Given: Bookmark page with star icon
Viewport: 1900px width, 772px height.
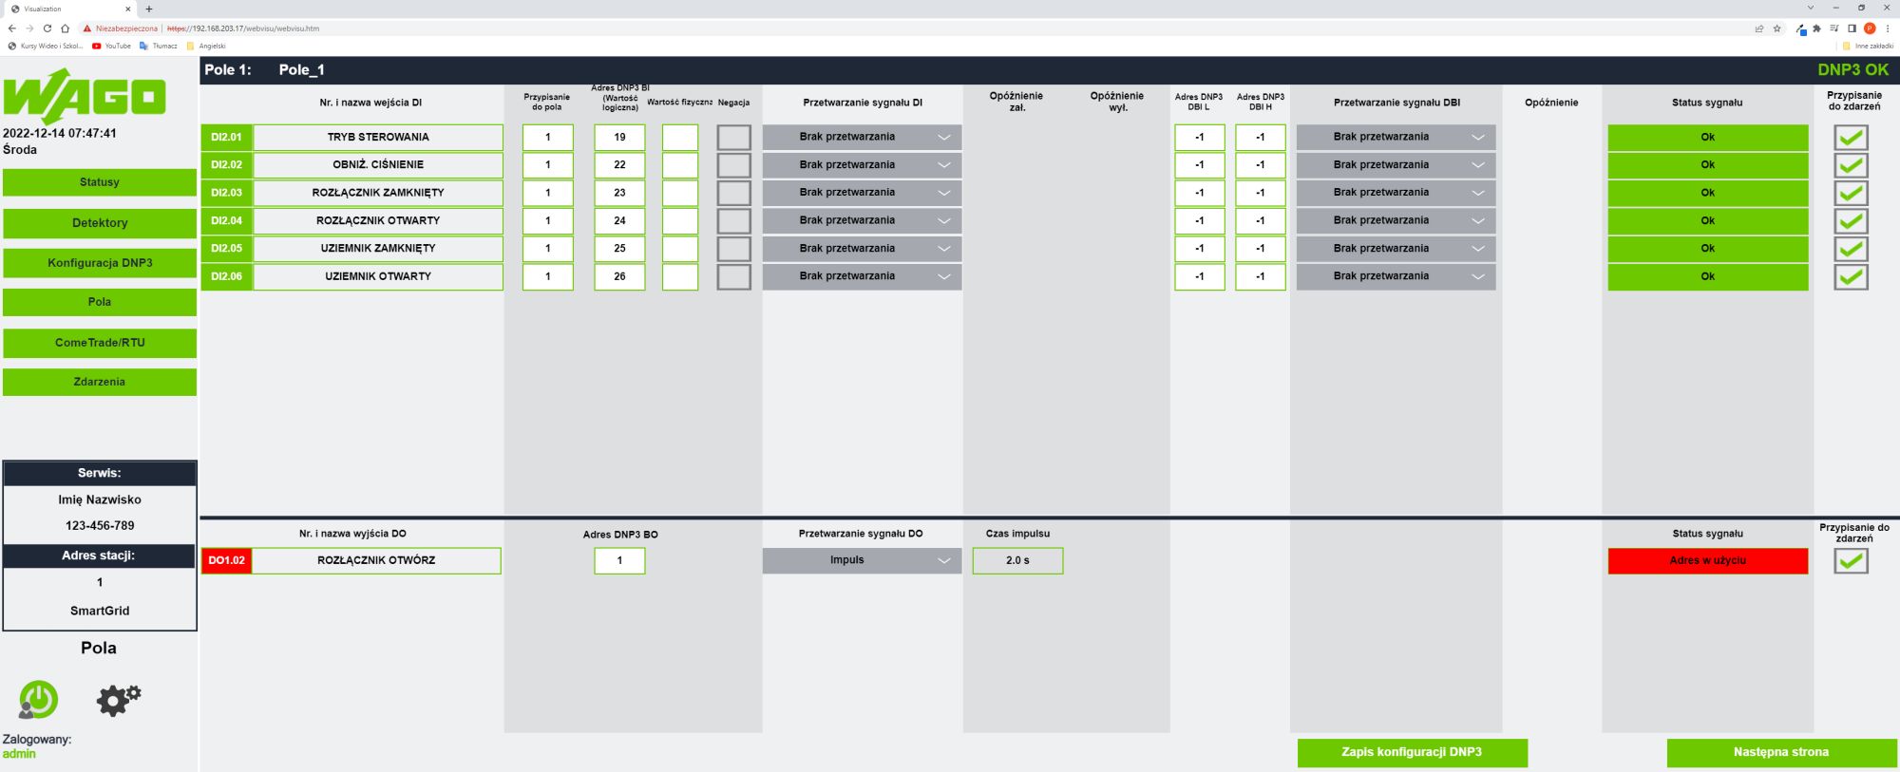Looking at the screenshot, I should click(x=1776, y=28).
